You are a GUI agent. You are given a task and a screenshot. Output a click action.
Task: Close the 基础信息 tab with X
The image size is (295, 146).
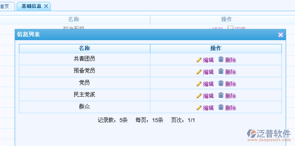(x=46, y=6)
